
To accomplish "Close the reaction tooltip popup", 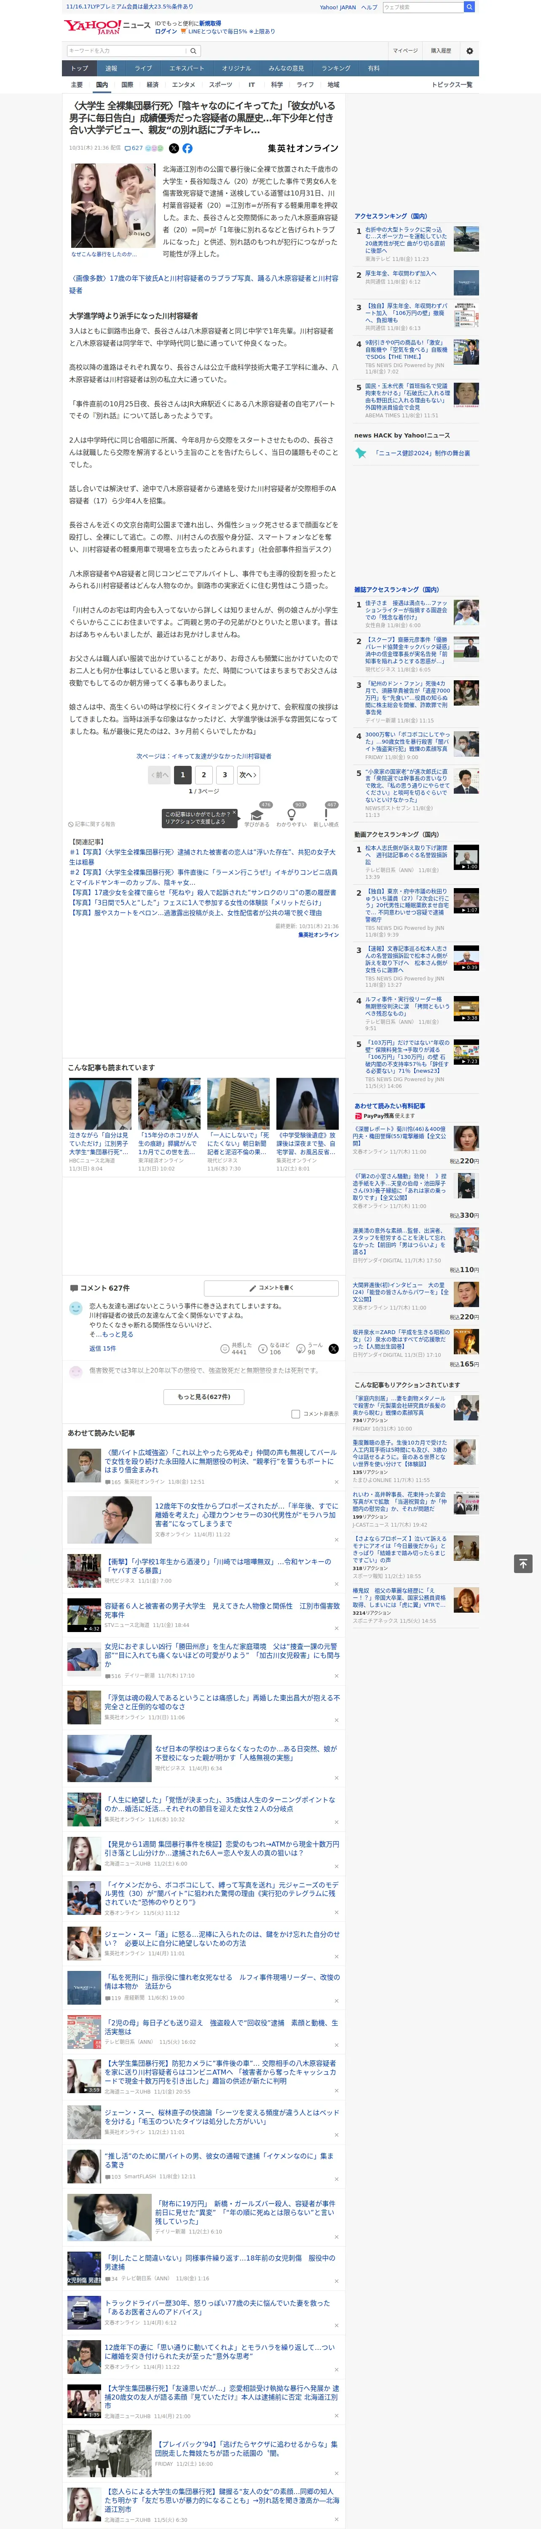I will click(x=235, y=813).
